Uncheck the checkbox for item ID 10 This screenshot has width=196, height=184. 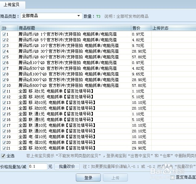[4, 85]
